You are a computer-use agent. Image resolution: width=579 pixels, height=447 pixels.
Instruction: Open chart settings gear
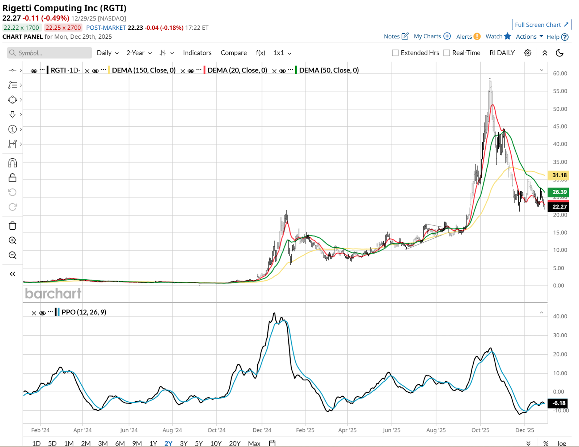(x=528, y=53)
